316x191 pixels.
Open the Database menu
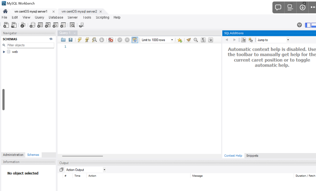(56, 18)
